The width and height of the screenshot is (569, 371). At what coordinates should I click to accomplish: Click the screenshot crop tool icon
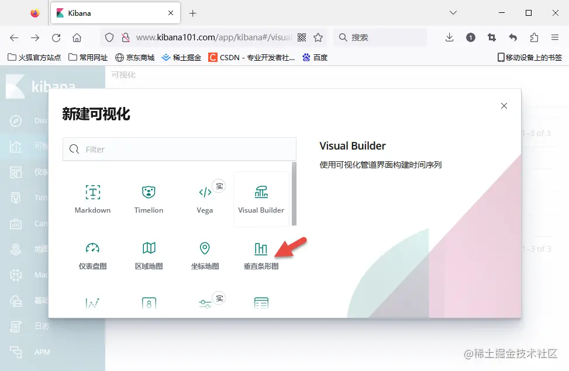point(492,37)
